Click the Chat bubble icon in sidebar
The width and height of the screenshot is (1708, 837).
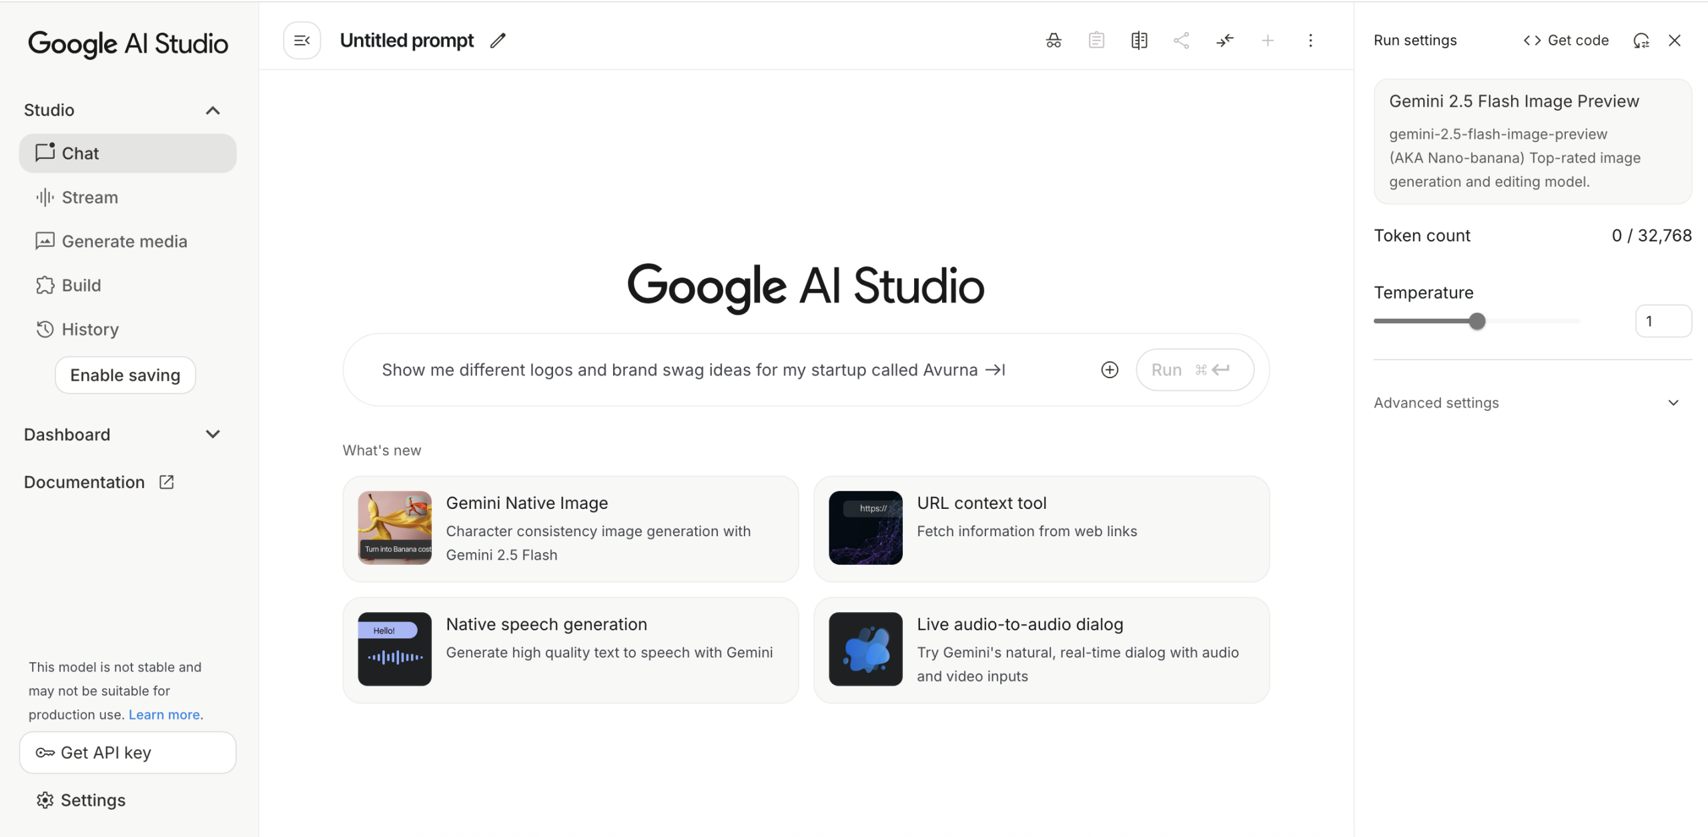pyautogui.click(x=45, y=153)
